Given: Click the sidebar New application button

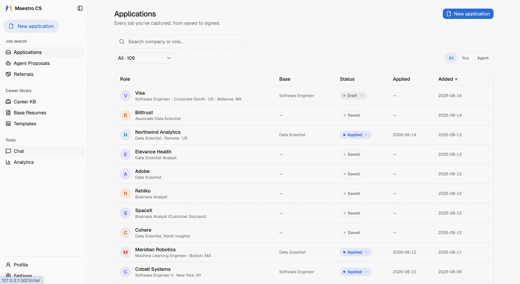Looking at the screenshot, I should (31, 26).
